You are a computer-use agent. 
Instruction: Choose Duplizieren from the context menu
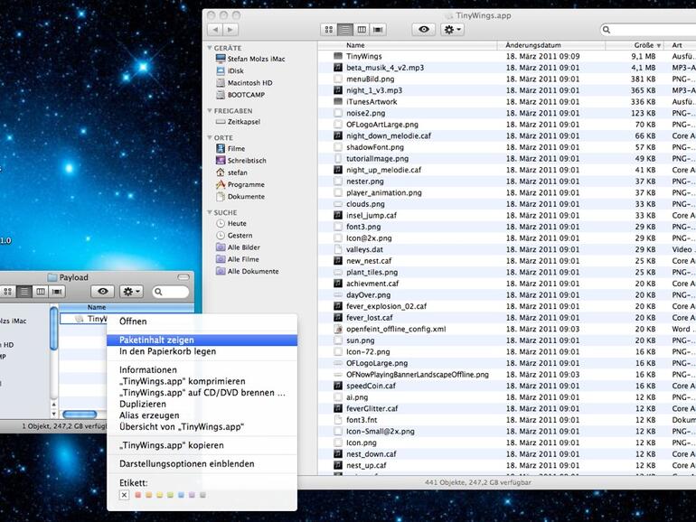tap(145, 405)
